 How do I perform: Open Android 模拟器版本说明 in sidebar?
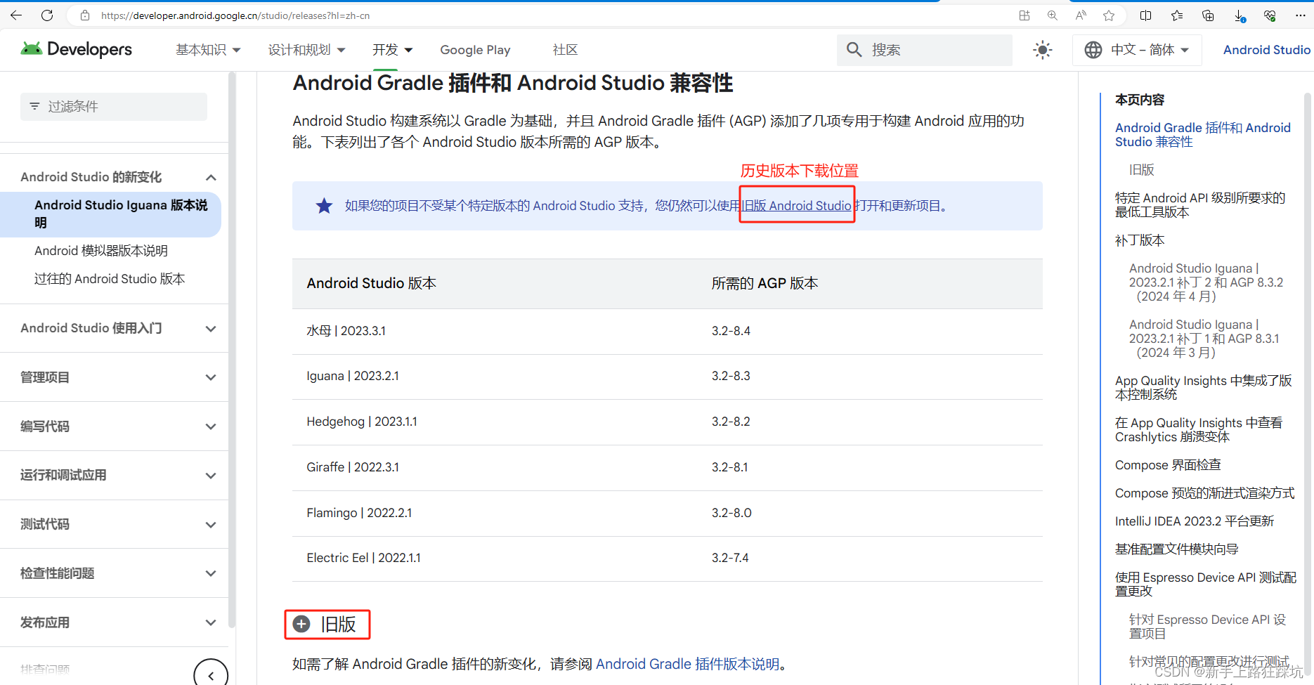pos(101,251)
